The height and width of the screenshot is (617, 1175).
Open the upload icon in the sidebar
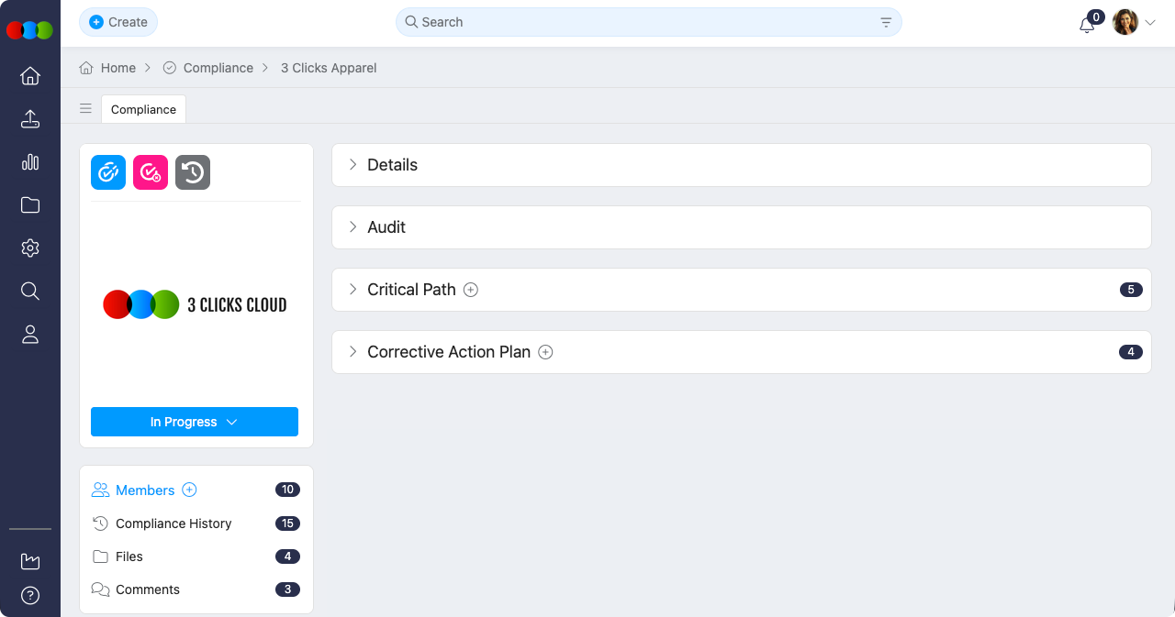tap(30, 119)
